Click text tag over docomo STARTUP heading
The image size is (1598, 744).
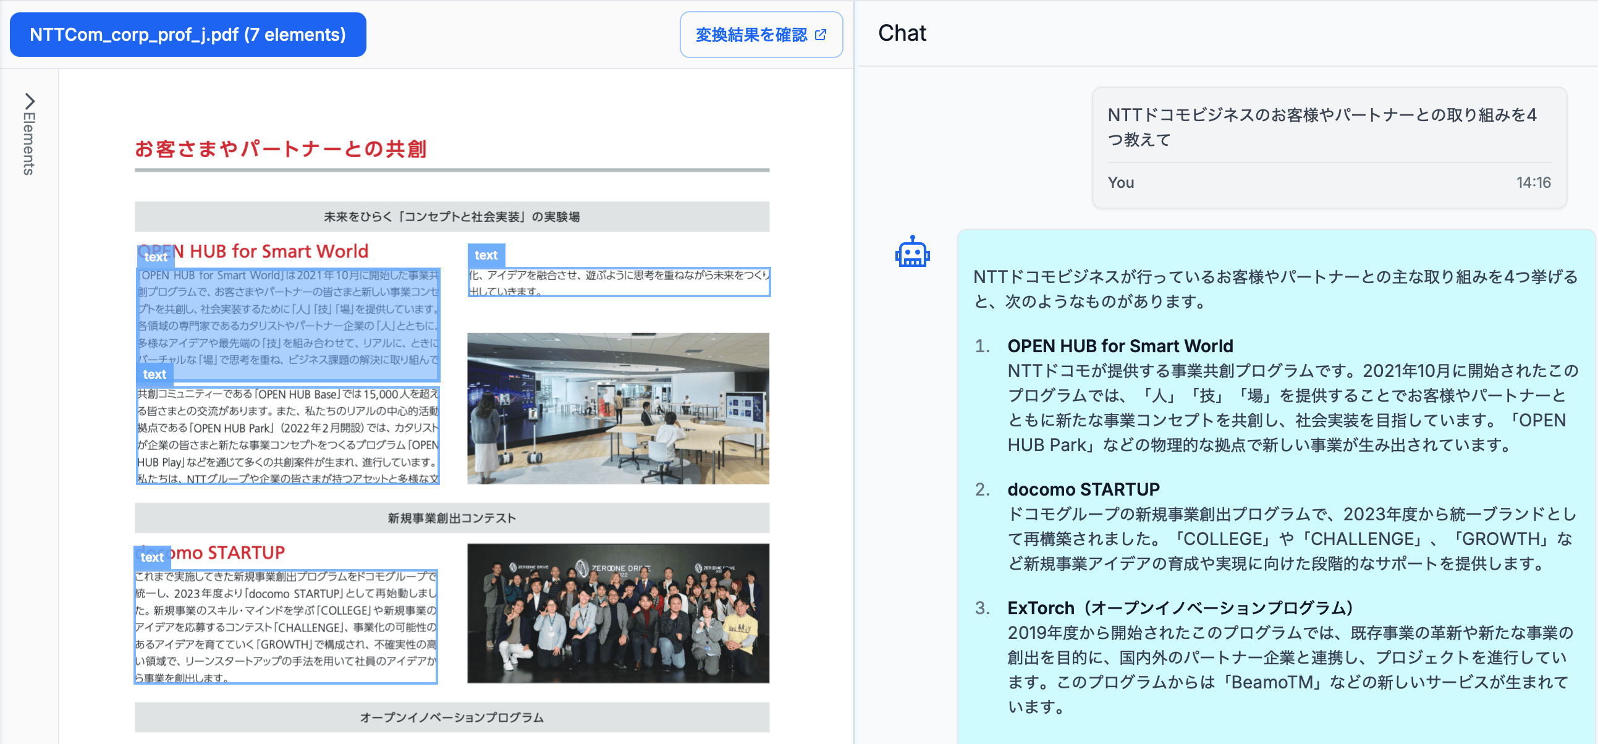tap(152, 557)
